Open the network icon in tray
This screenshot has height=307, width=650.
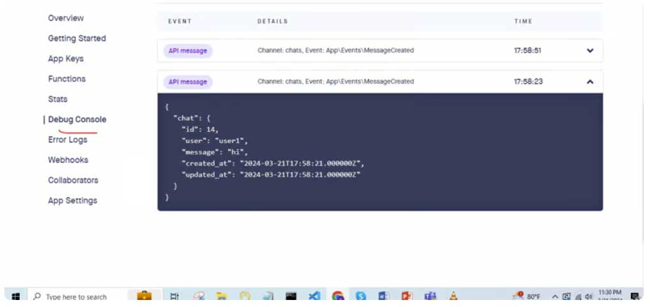coord(578,297)
